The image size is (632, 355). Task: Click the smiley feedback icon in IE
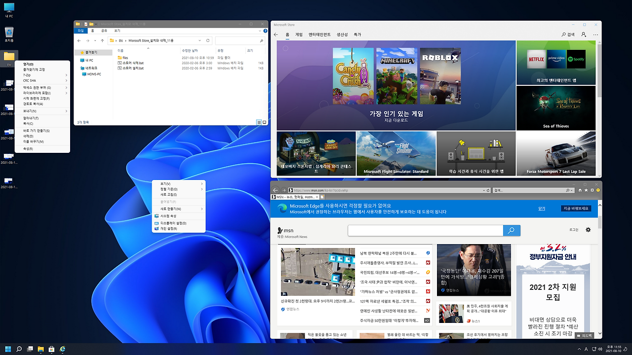598,190
